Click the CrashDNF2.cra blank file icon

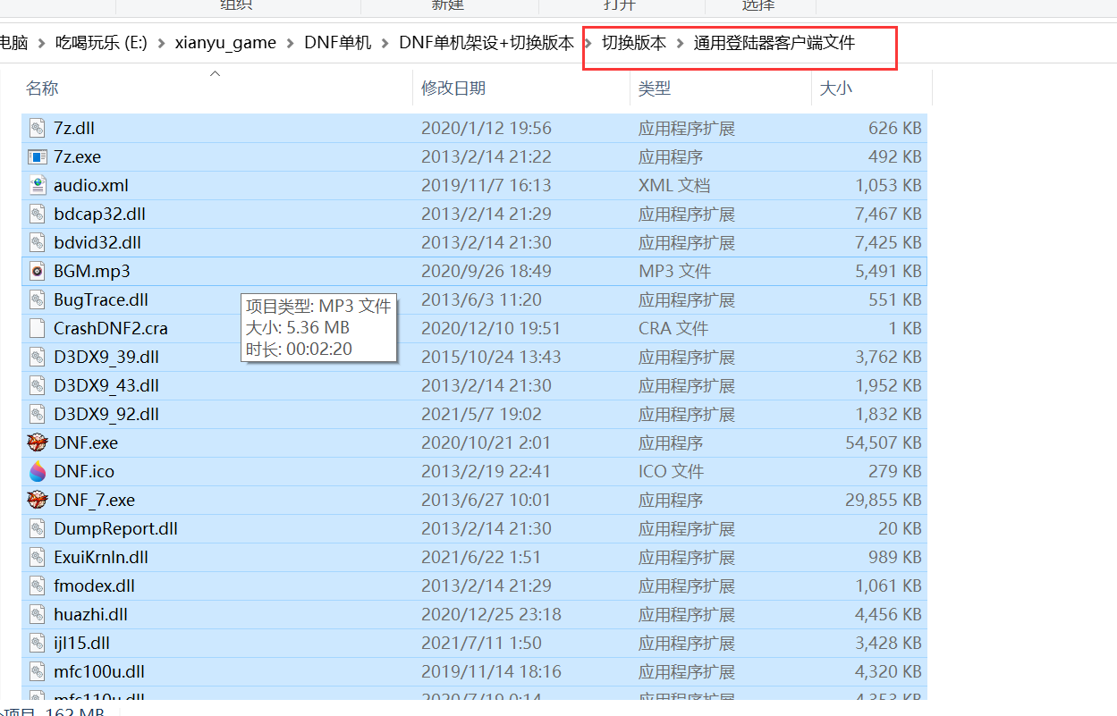[37, 328]
